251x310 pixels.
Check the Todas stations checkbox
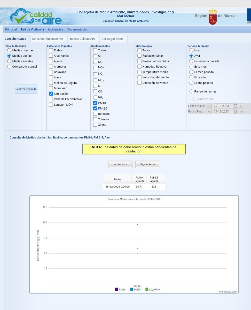point(51,50)
